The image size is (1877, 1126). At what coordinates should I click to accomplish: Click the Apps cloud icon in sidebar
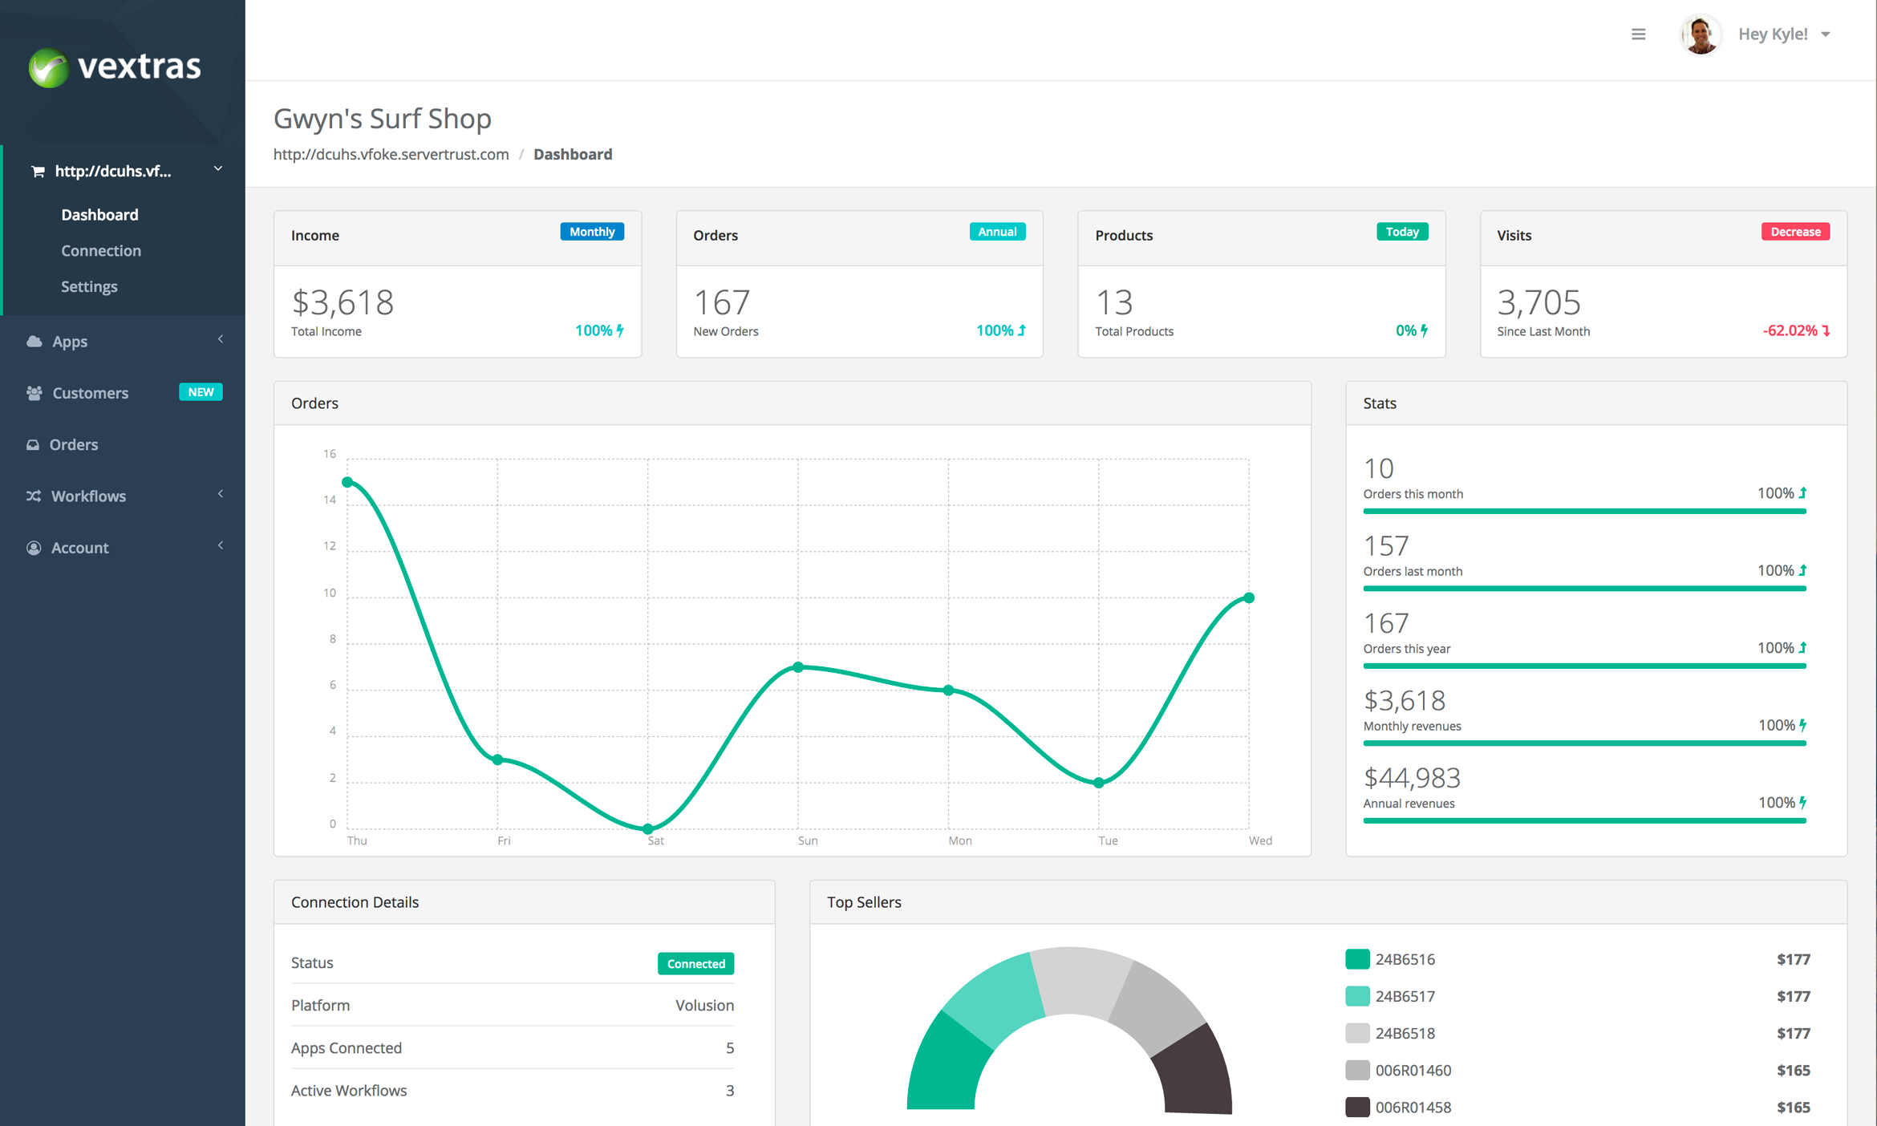pyautogui.click(x=34, y=342)
